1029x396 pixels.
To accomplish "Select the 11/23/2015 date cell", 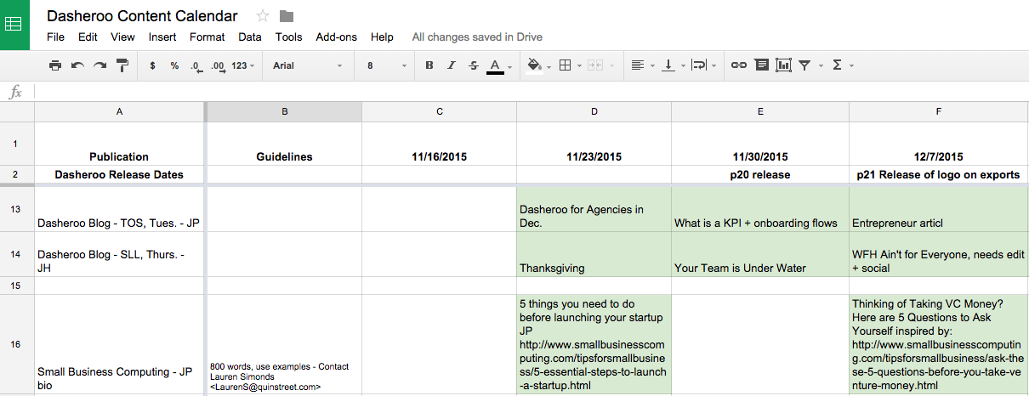I will click(594, 144).
